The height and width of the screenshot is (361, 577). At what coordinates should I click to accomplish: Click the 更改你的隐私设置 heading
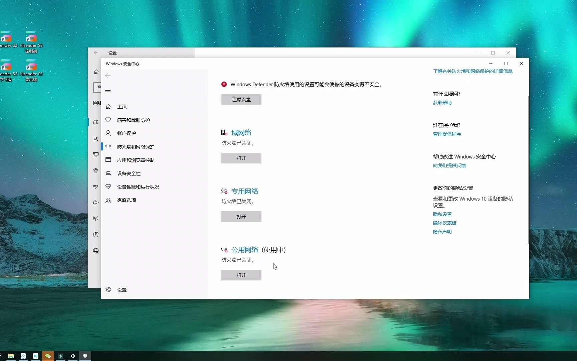pyautogui.click(x=453, y=188)
